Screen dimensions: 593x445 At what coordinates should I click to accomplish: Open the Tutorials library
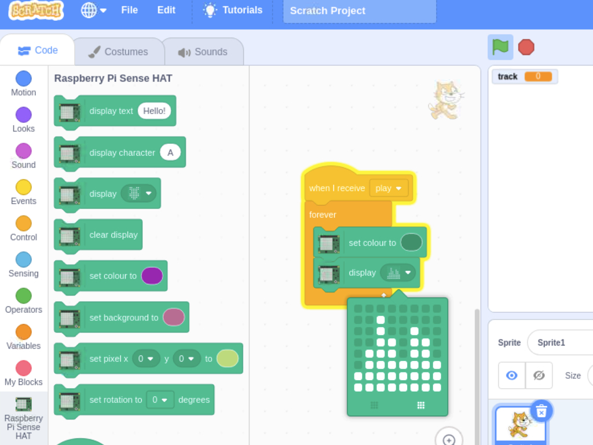coord(233,10)
